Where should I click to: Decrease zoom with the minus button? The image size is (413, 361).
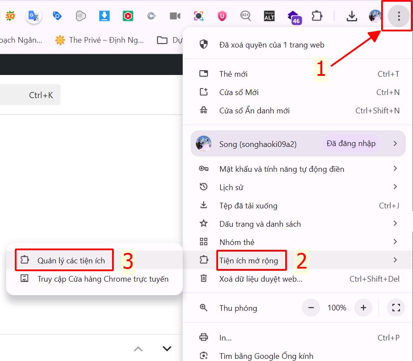(311, 307)
